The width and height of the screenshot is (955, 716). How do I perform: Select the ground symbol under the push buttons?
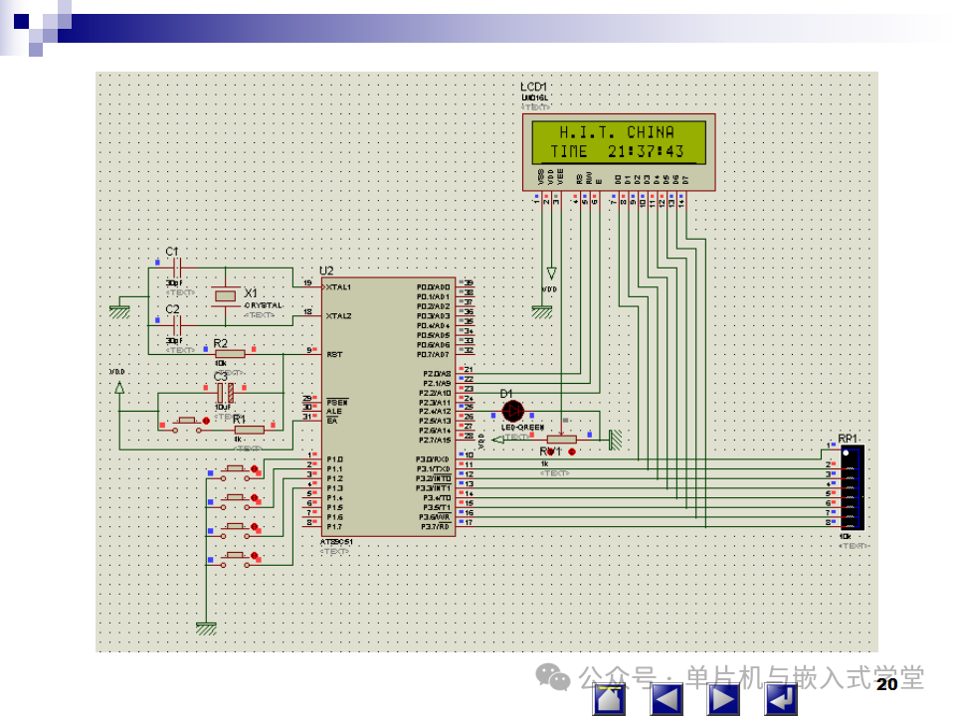click(x=206, y=627)
